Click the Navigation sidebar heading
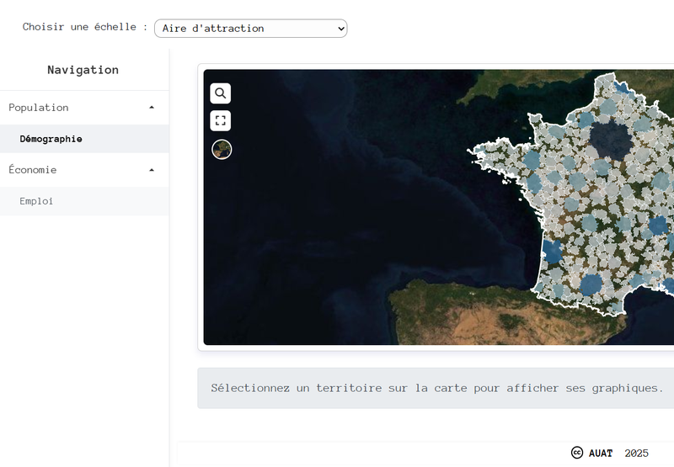 click(83, 70)
